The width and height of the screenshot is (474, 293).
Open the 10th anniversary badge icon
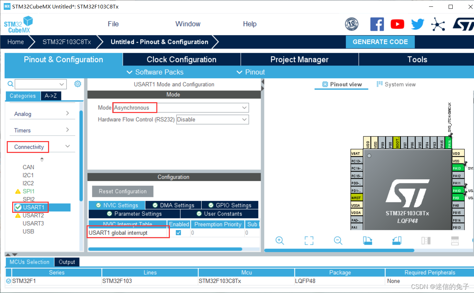pos(352,24)
